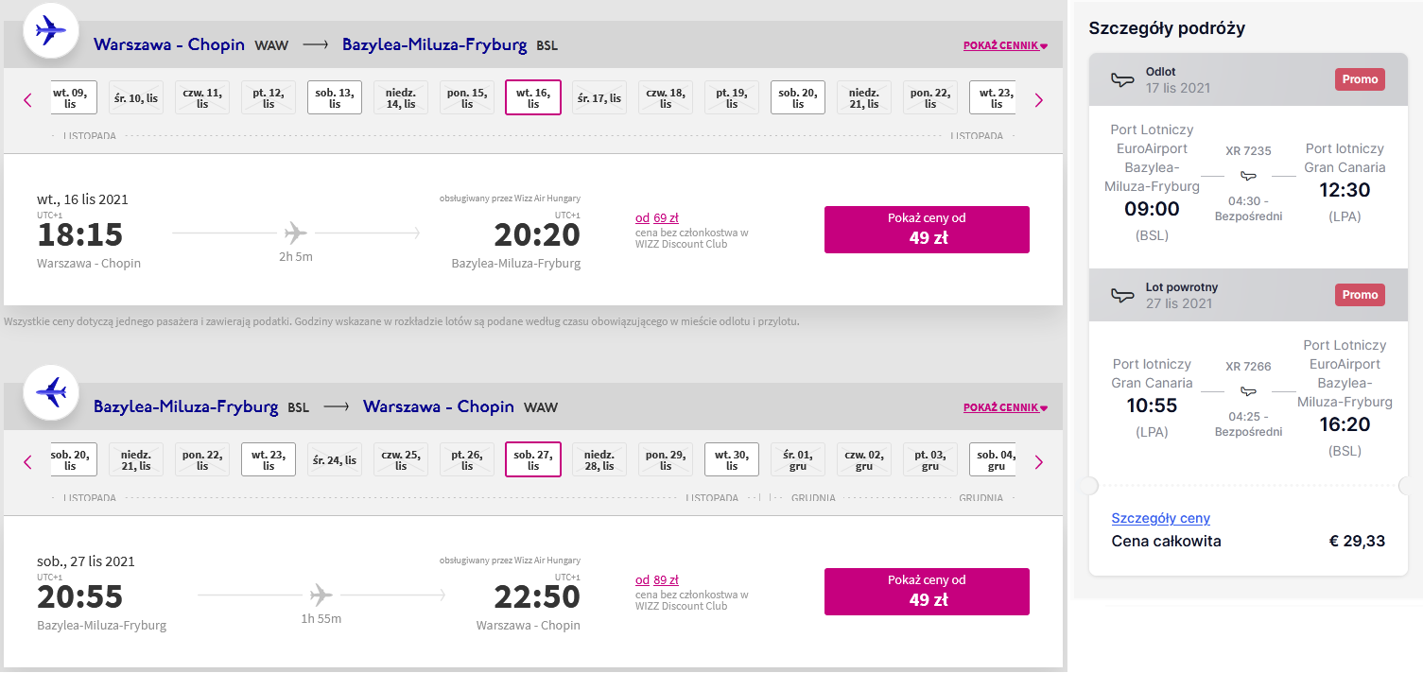This screenshot has width=1423, height=673.
Task: Open Szczegóły ceny link
Action: pos(1161,518)
